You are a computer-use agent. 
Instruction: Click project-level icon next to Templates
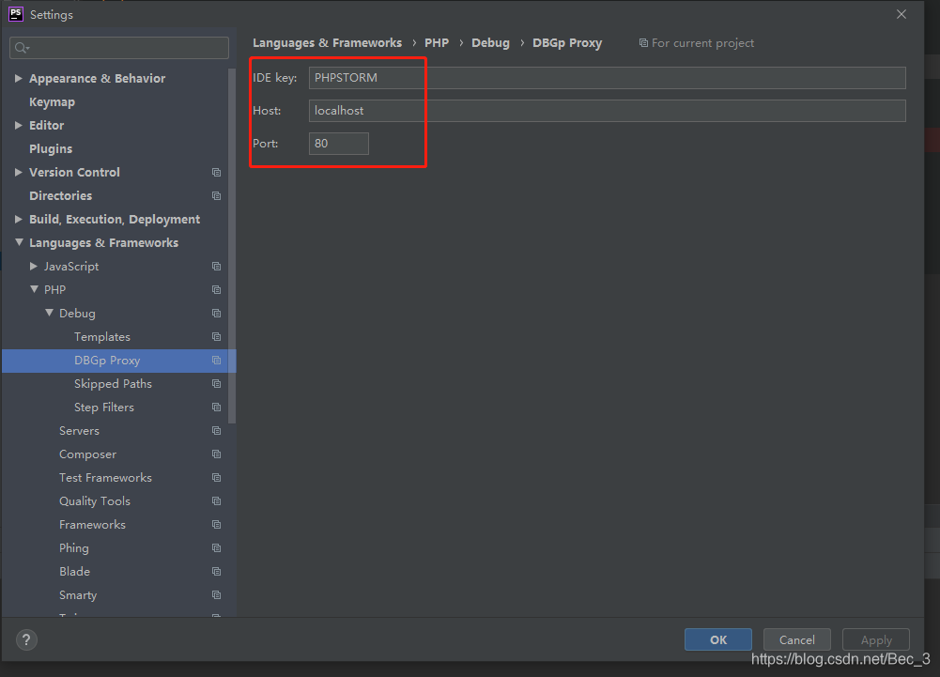216,337
